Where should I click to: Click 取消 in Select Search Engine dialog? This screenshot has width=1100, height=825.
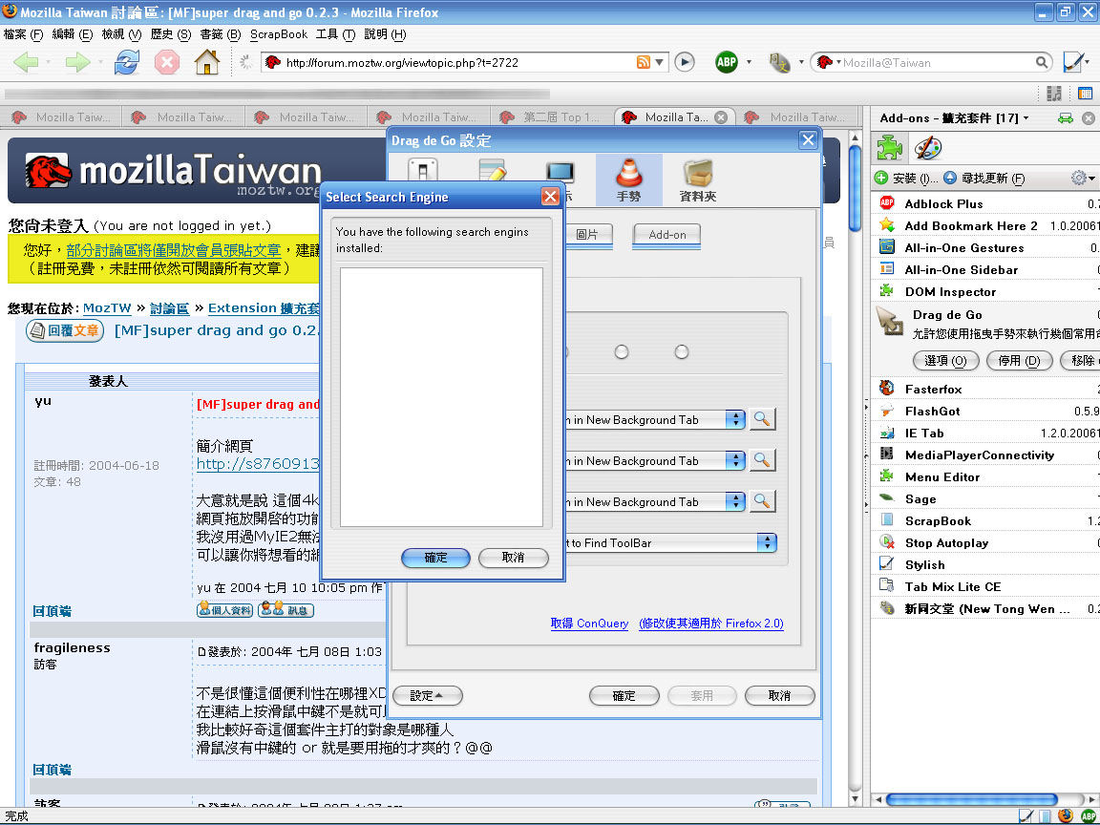point(513,557)
